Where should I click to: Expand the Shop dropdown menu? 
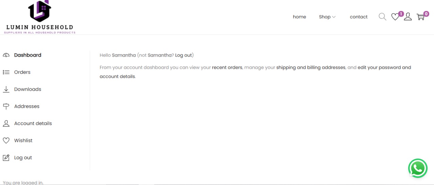point(327,17)
